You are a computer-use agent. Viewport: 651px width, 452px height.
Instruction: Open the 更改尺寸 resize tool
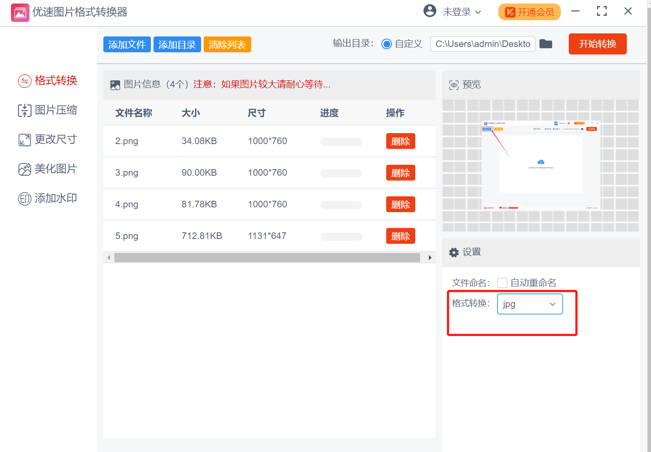click(48, 139)
